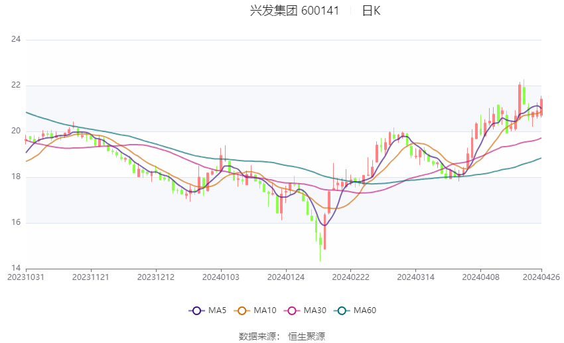Image resolution: width=564 pixels, height=343 pixels.
Task: Click the 20240103 date axis label
Action: [x=221, y=277]
